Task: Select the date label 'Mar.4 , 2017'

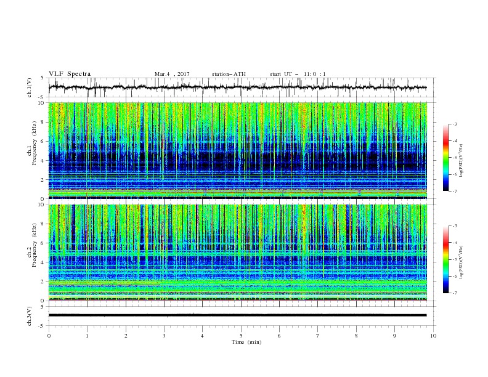Action: pyautogui.click(x=172, y=74)
